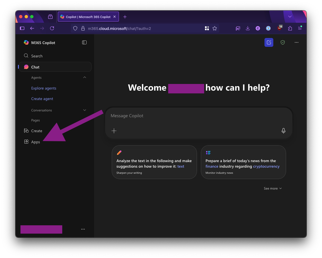Click the Apps grid icon in sidebar
The height and width of the screenshot is (258, 322).
(x=26, y=142)
